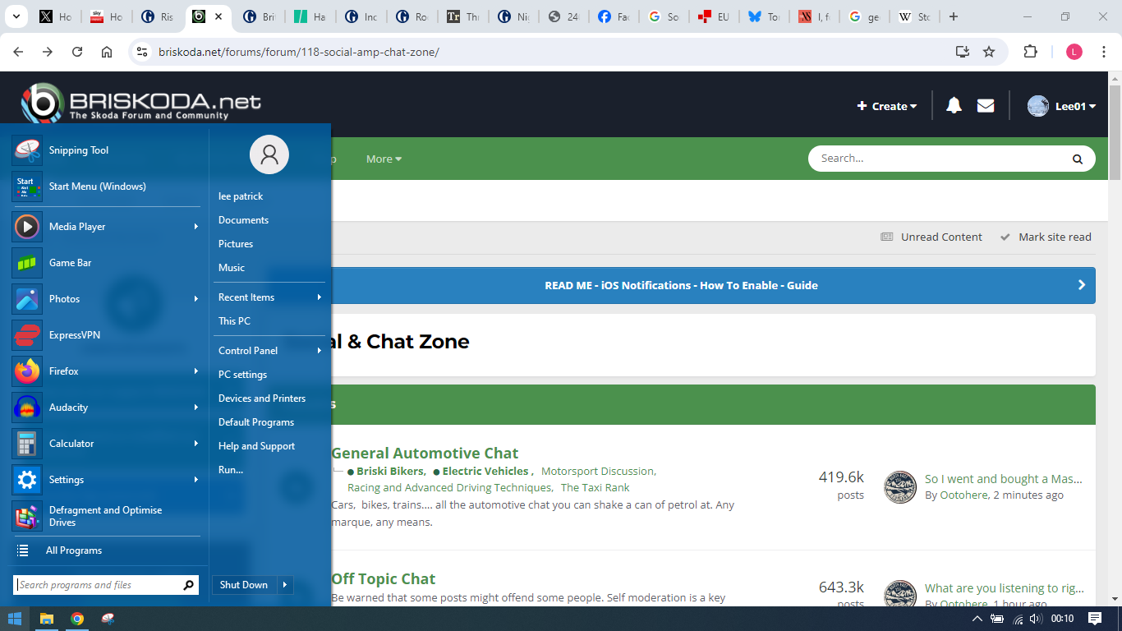Launch Audacity
Image resolution: width=1122 pixels, height=631 pixels.
68,407
